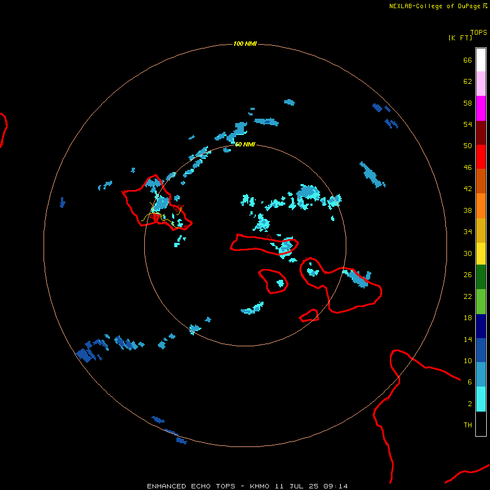Screen dimensions: 490x490
Task: Click the 50 legend value
Action: [x=468, y=145]
